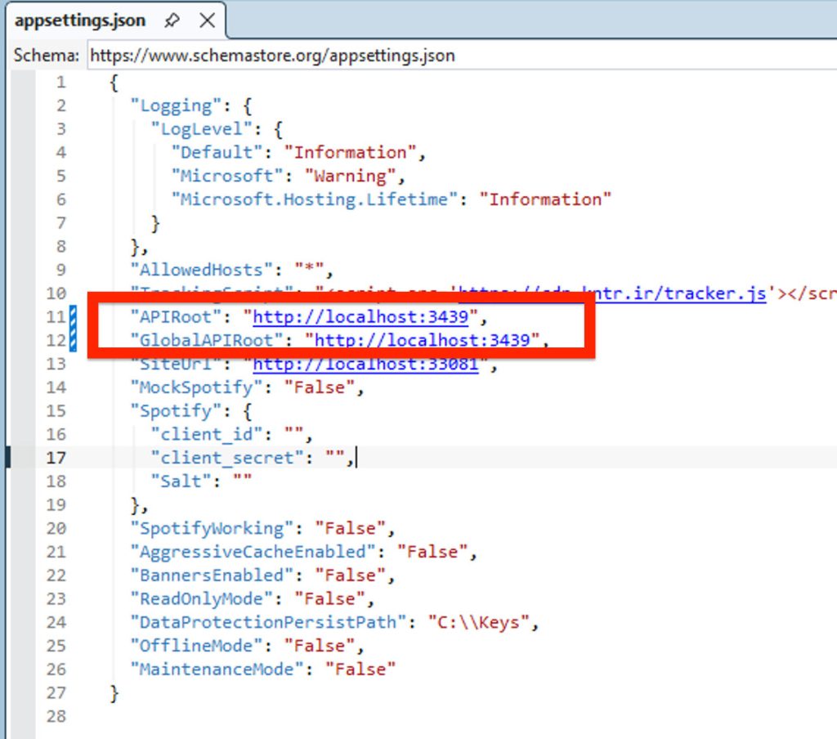Open the localhost:3439 link on APIRoot line

click(360, 316)
